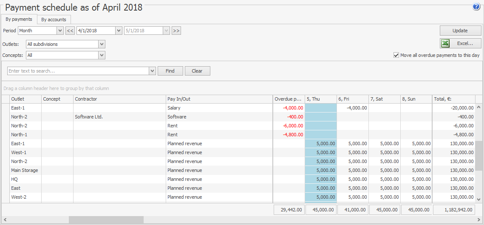Sort by the Outlet column header
484x225 pixels.
pos(25,99)
